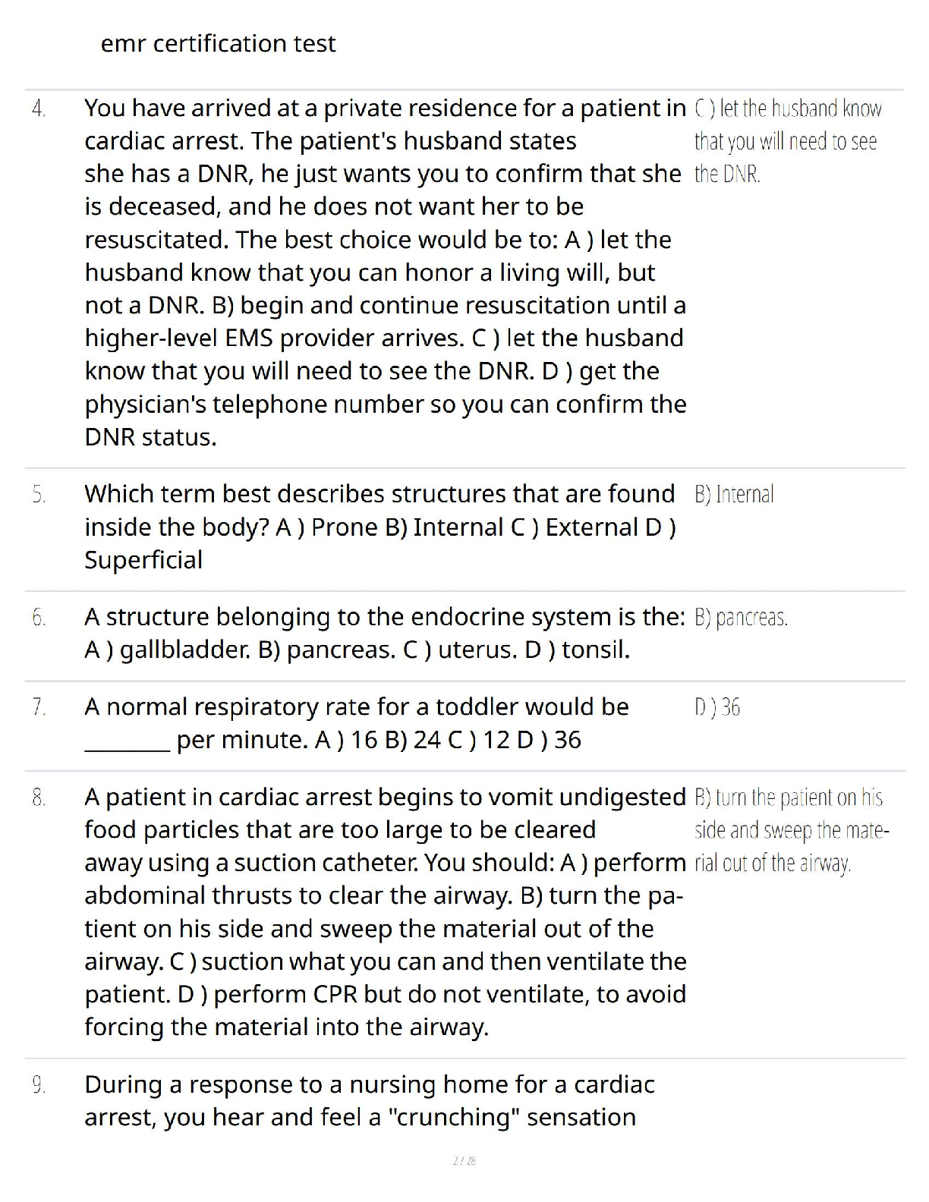
Task: Click question number 8
Action: coord(39,798)
